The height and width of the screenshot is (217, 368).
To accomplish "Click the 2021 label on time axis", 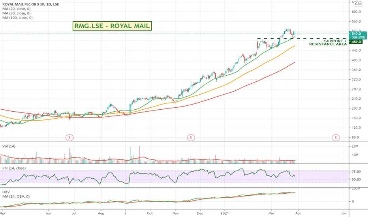I will pyautogui.click(x=225, y=213).
